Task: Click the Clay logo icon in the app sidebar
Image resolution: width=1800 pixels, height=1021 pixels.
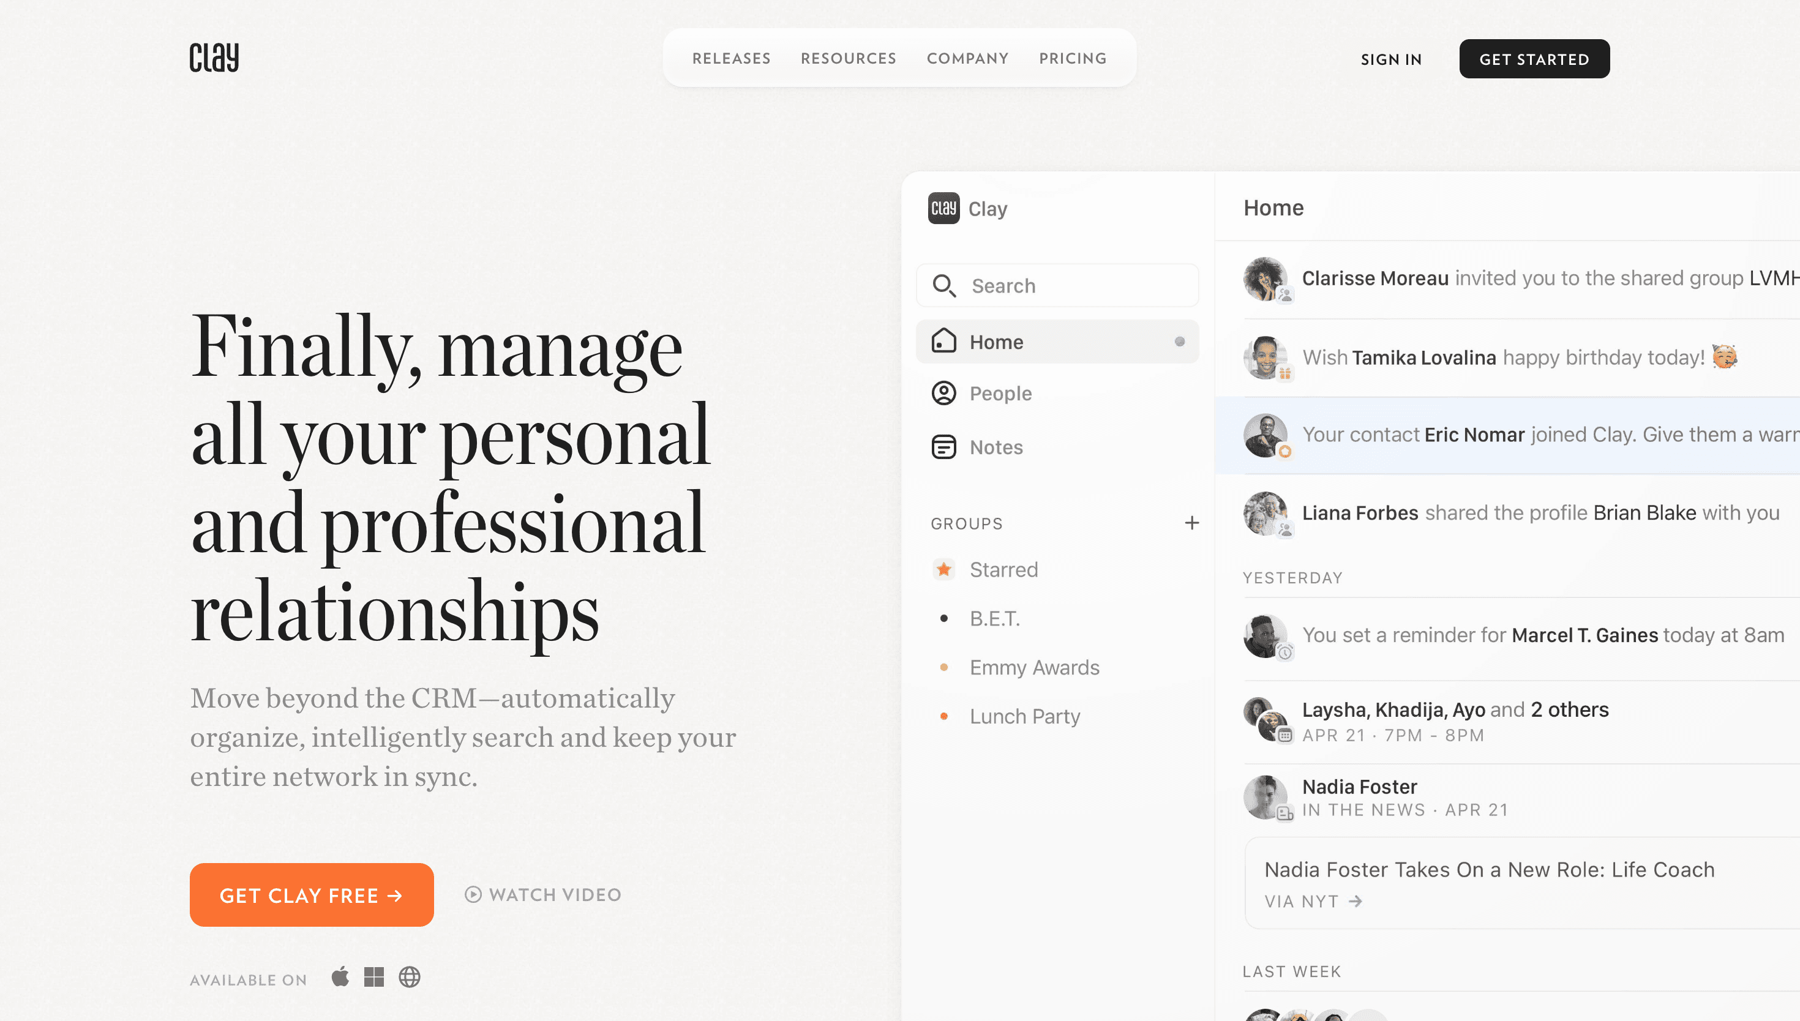Action: point(944,208)
